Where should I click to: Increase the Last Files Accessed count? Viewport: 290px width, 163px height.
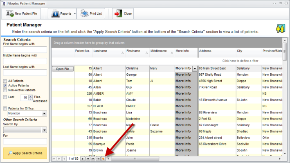click(x=31, y=96)
